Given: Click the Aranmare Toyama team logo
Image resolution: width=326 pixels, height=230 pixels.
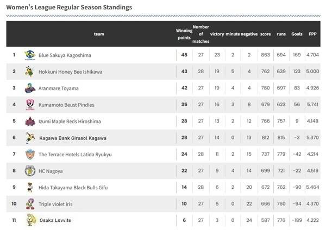Looking at the screenshot, I should 29,88.
